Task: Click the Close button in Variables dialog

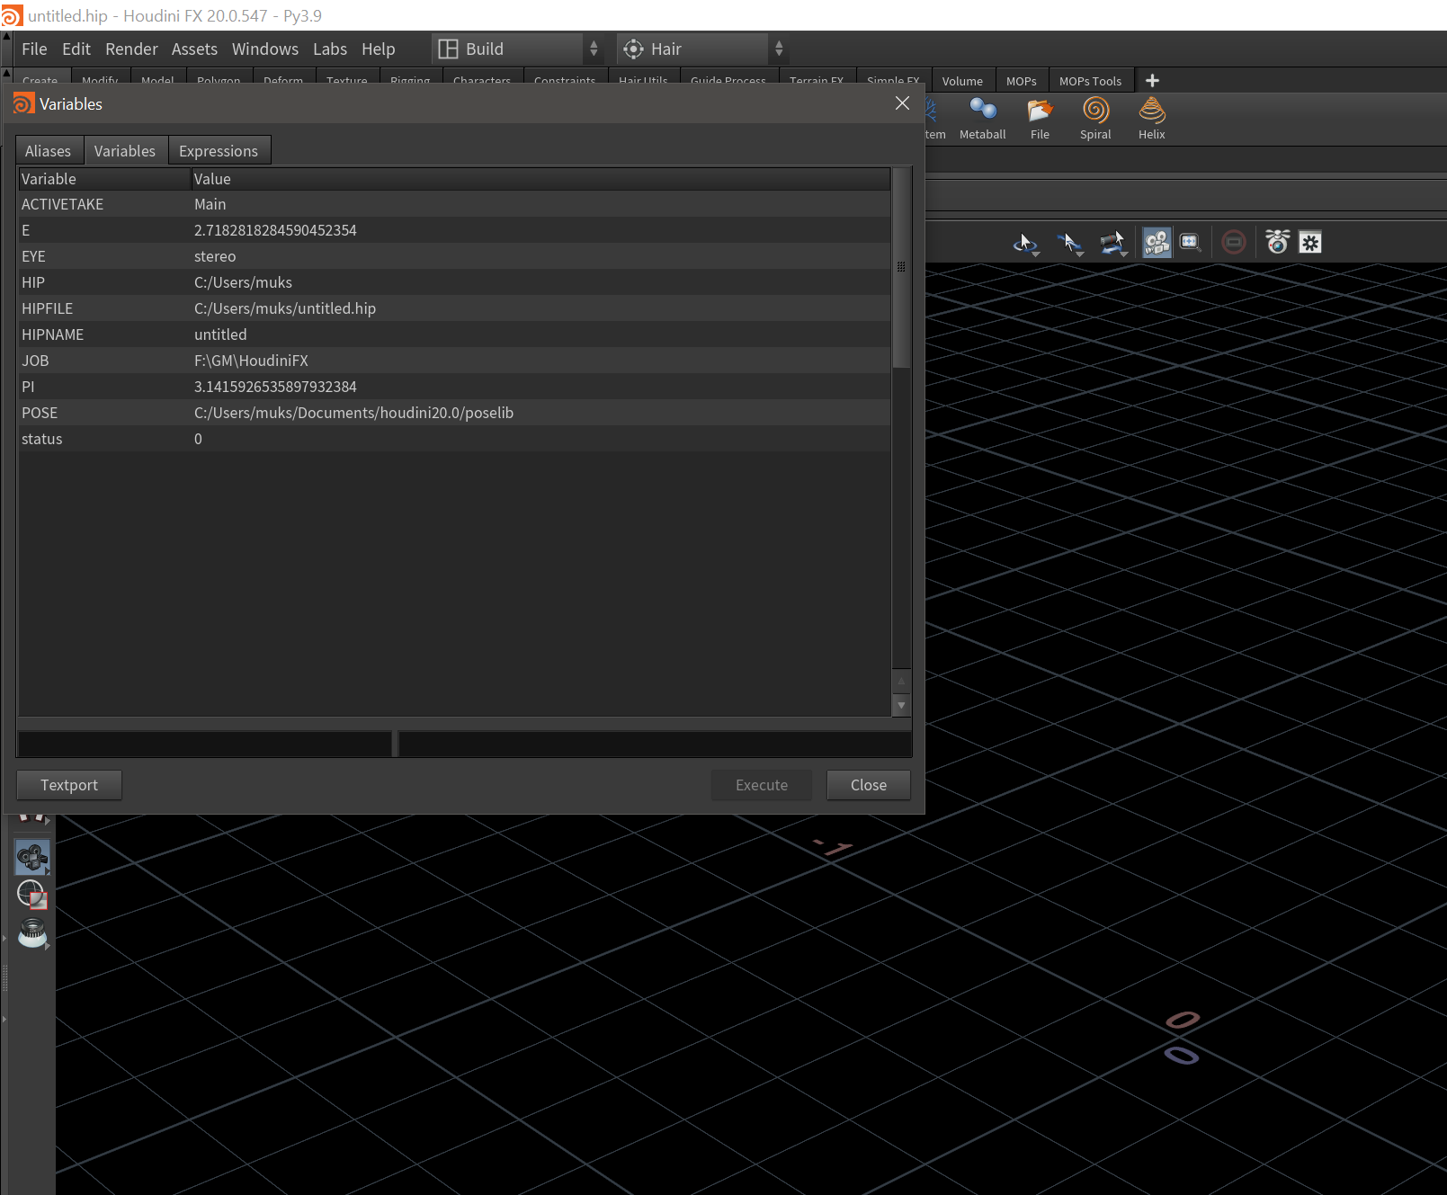Action: tap(869, 785)
